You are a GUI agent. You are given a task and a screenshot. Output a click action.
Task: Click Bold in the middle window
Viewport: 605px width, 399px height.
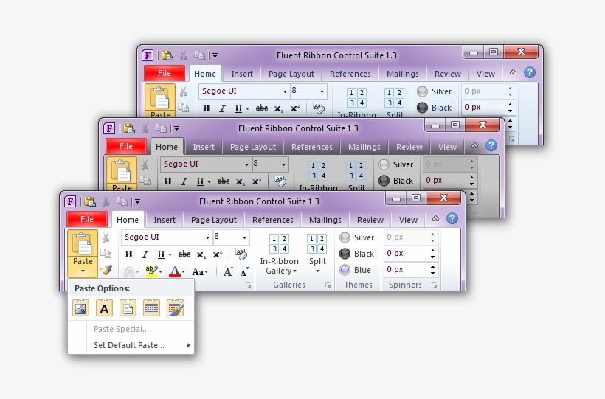tap(167, 181)
